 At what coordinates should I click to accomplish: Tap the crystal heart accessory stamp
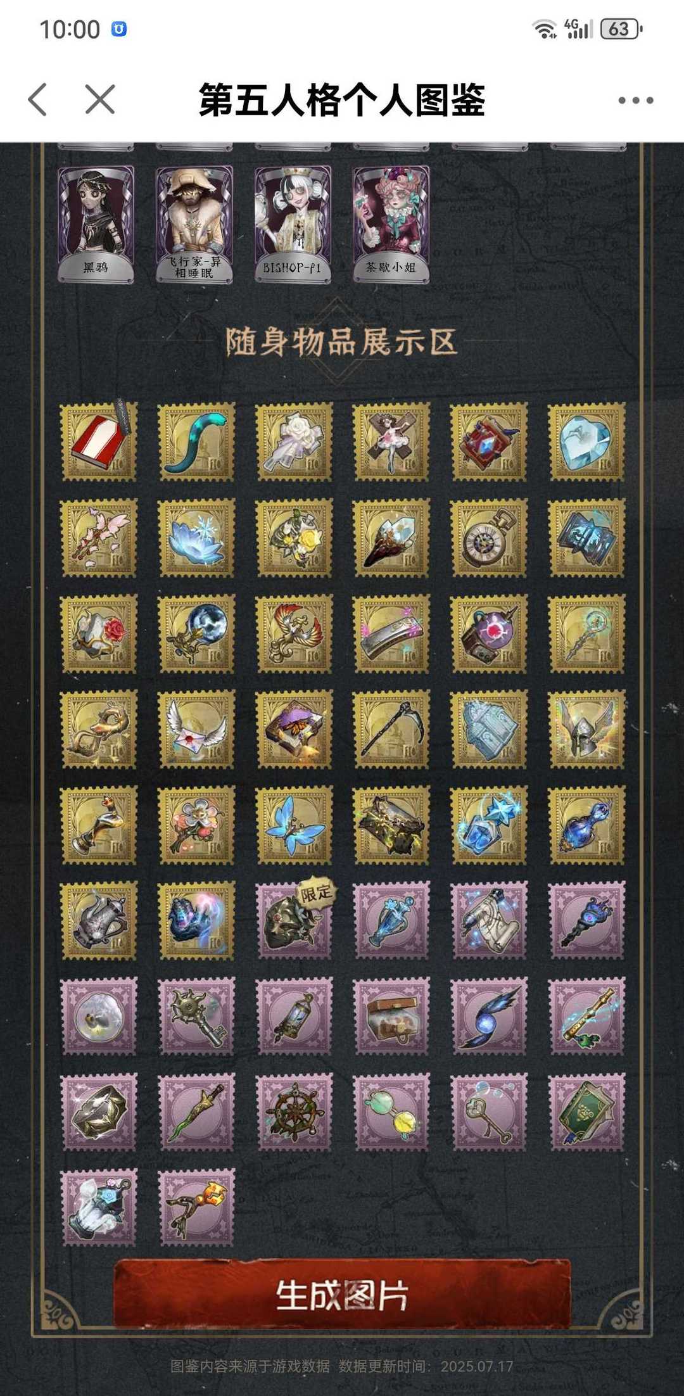click(x=586, y=441)
